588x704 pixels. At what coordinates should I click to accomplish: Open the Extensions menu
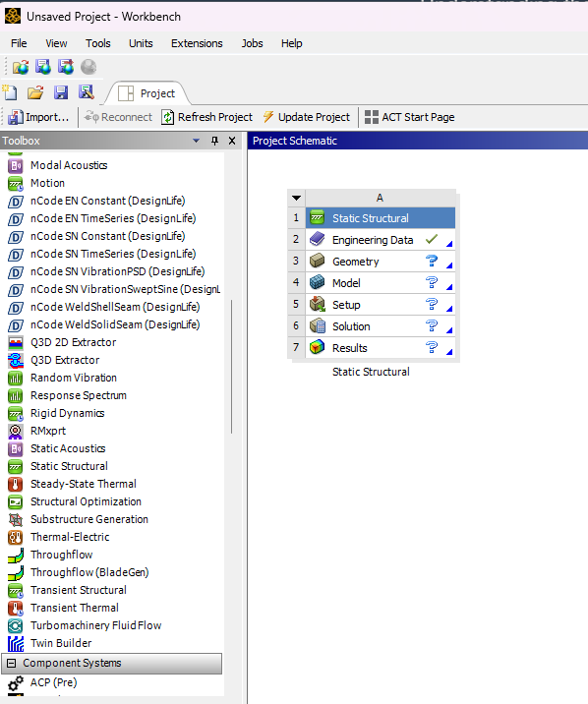coord(197,43)
